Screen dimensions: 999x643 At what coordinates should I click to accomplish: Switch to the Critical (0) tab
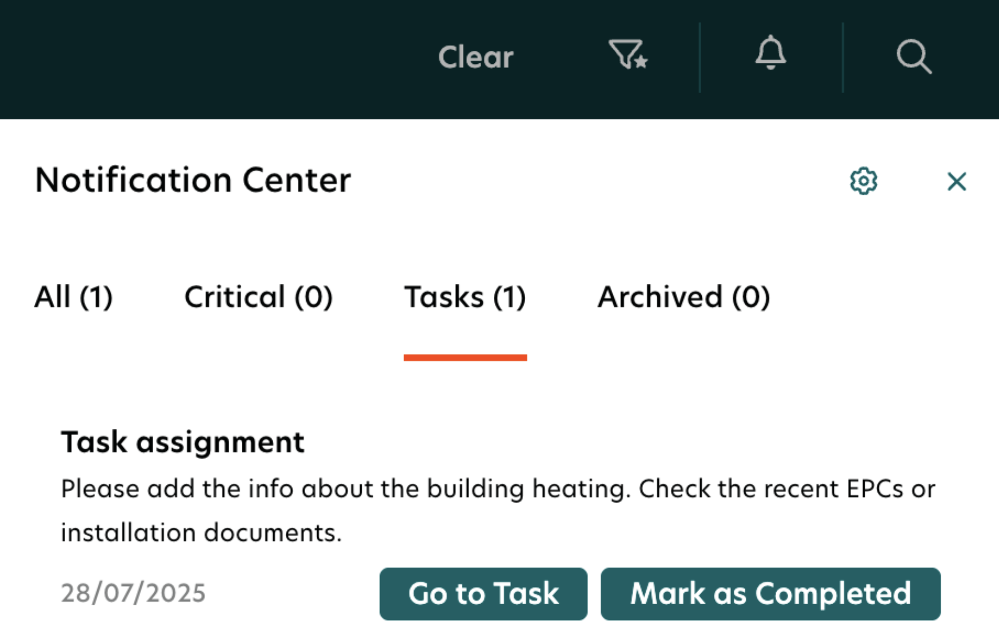258,296
